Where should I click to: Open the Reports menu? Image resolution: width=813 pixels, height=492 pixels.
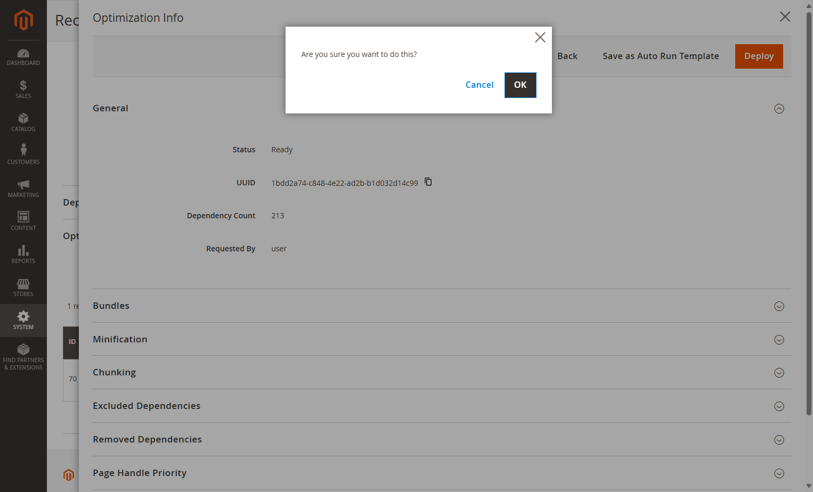[23, 255]
